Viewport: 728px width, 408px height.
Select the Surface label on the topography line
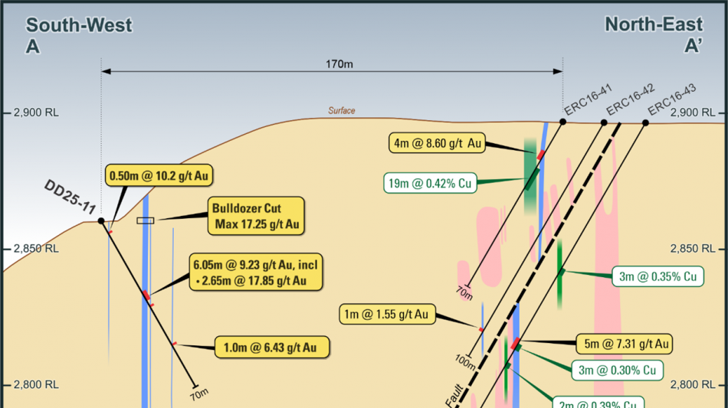coord(342,111)
